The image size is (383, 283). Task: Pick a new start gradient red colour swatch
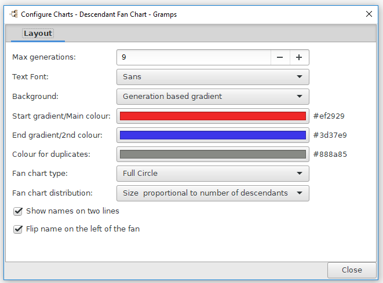[213, 116]
